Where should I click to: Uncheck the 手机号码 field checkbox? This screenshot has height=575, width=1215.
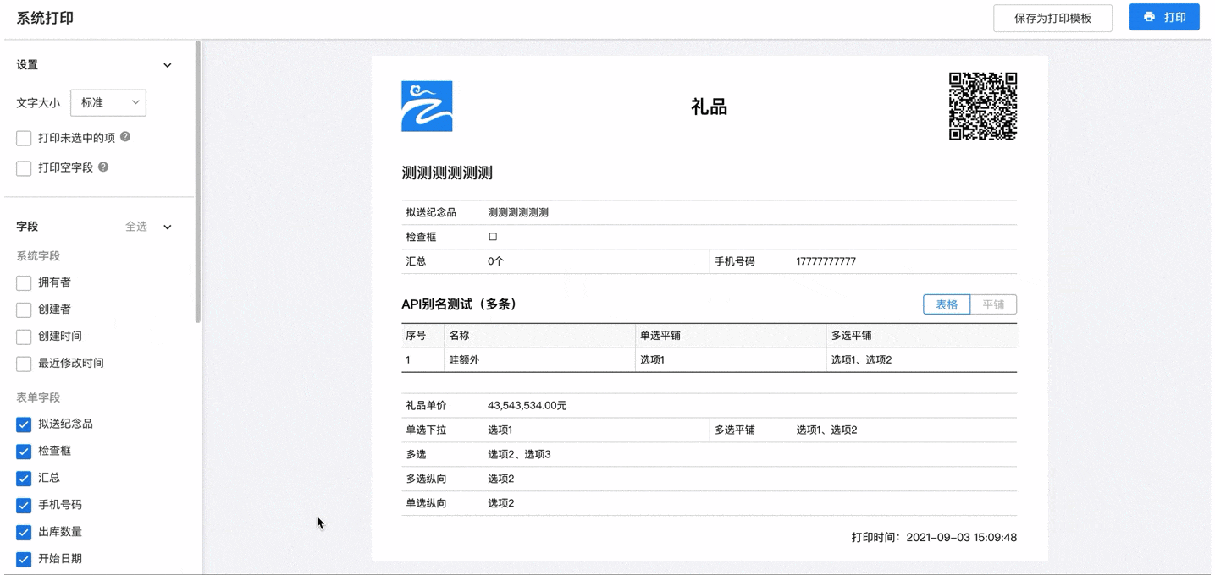coord(24,506)
